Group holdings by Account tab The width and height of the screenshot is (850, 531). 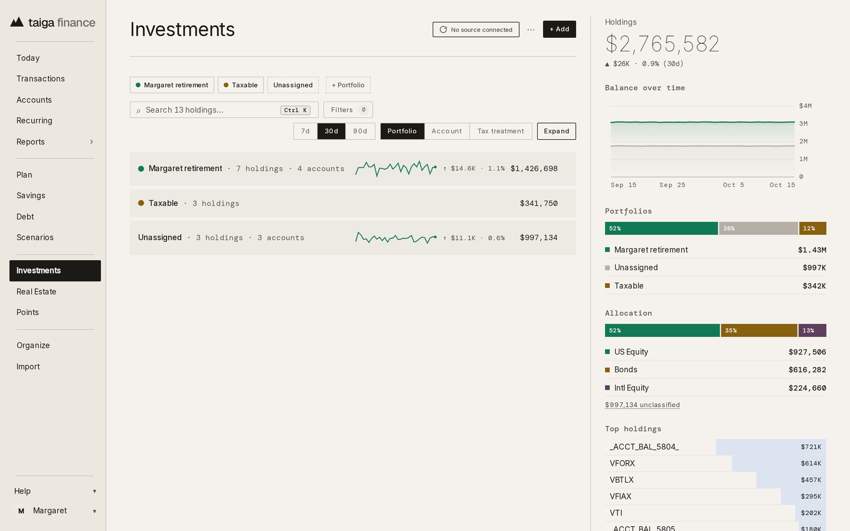pos(447,131)
